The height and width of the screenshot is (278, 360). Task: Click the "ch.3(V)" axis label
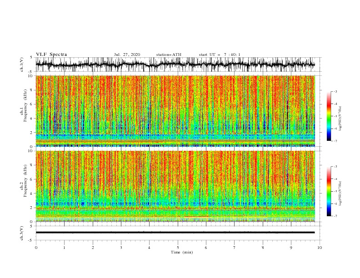coord(22,233)
